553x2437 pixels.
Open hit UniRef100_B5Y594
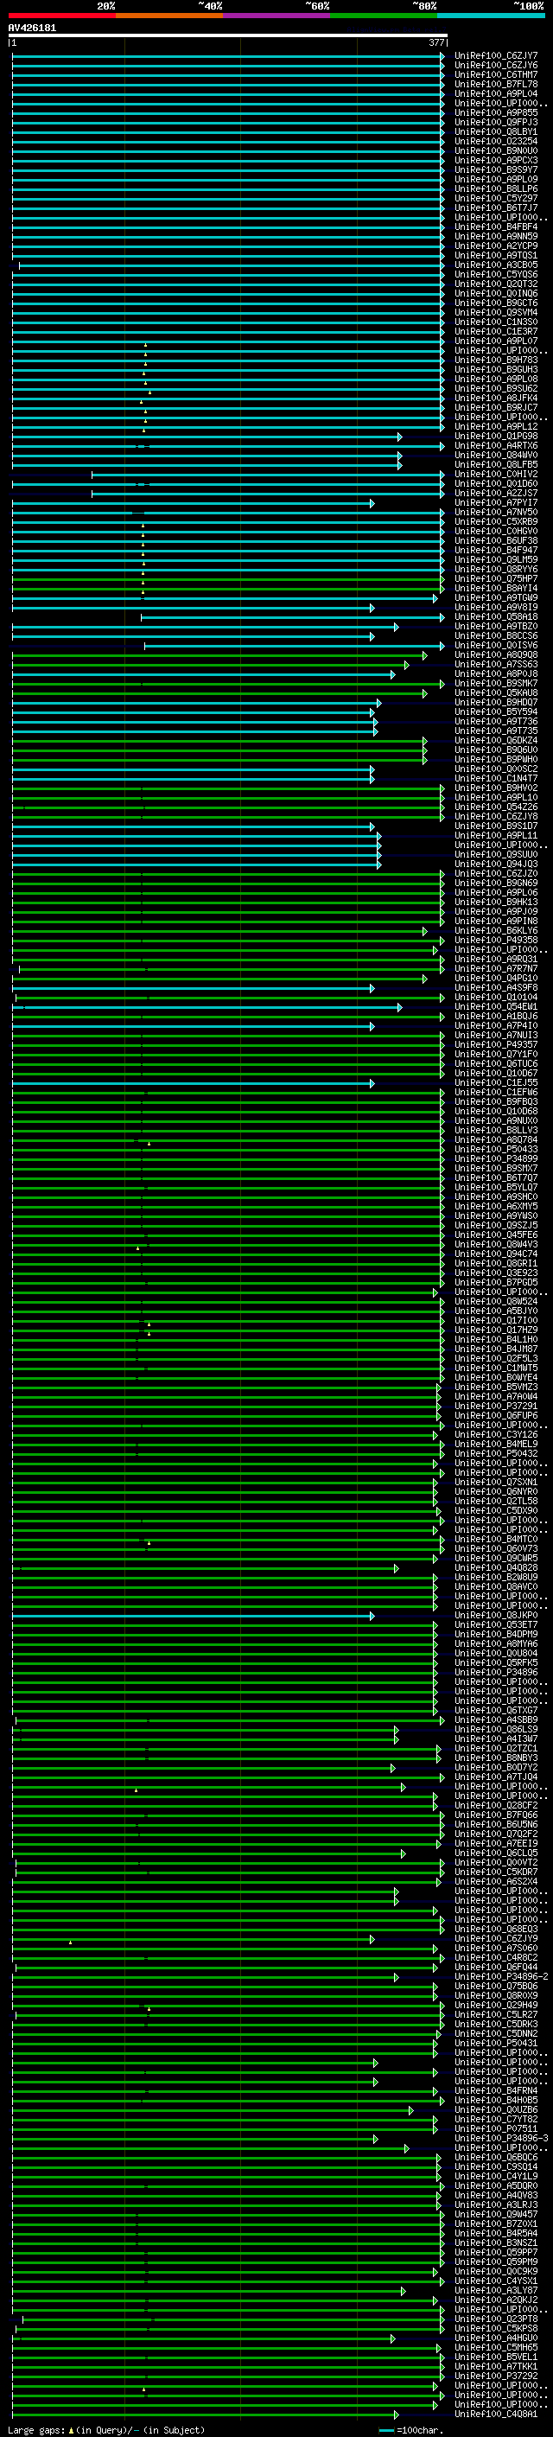pyautogui.click(x=495, y=711)
